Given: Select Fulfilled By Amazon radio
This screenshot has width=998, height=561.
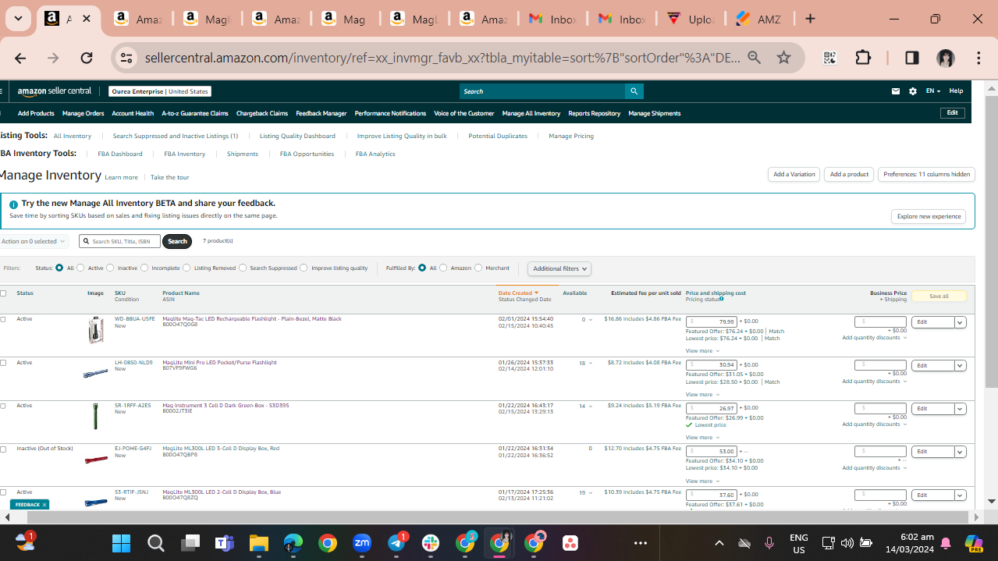Looking at the screenshot, I should pyautogui.click(x=443, y=268).
